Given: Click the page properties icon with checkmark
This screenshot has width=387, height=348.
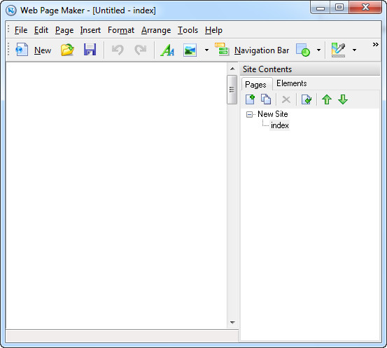Looking at the screenshot, I should tap(307, 99).
